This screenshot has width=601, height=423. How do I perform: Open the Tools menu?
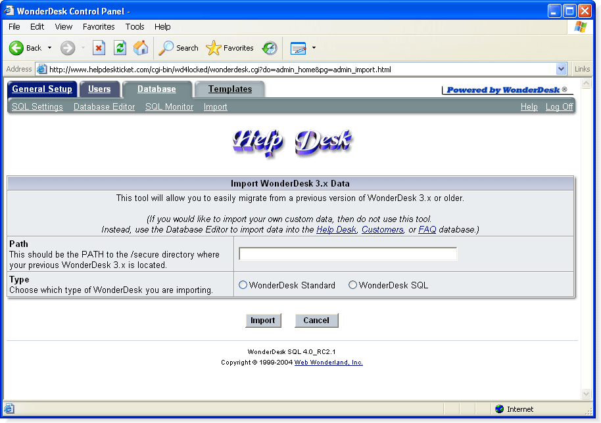135,27
